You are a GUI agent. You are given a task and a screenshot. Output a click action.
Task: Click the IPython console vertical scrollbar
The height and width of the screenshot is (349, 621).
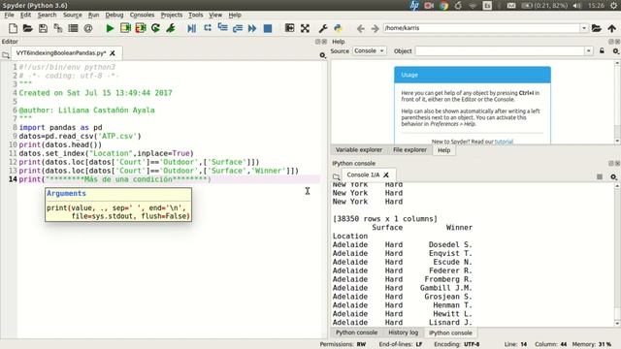tap(617, 253)
